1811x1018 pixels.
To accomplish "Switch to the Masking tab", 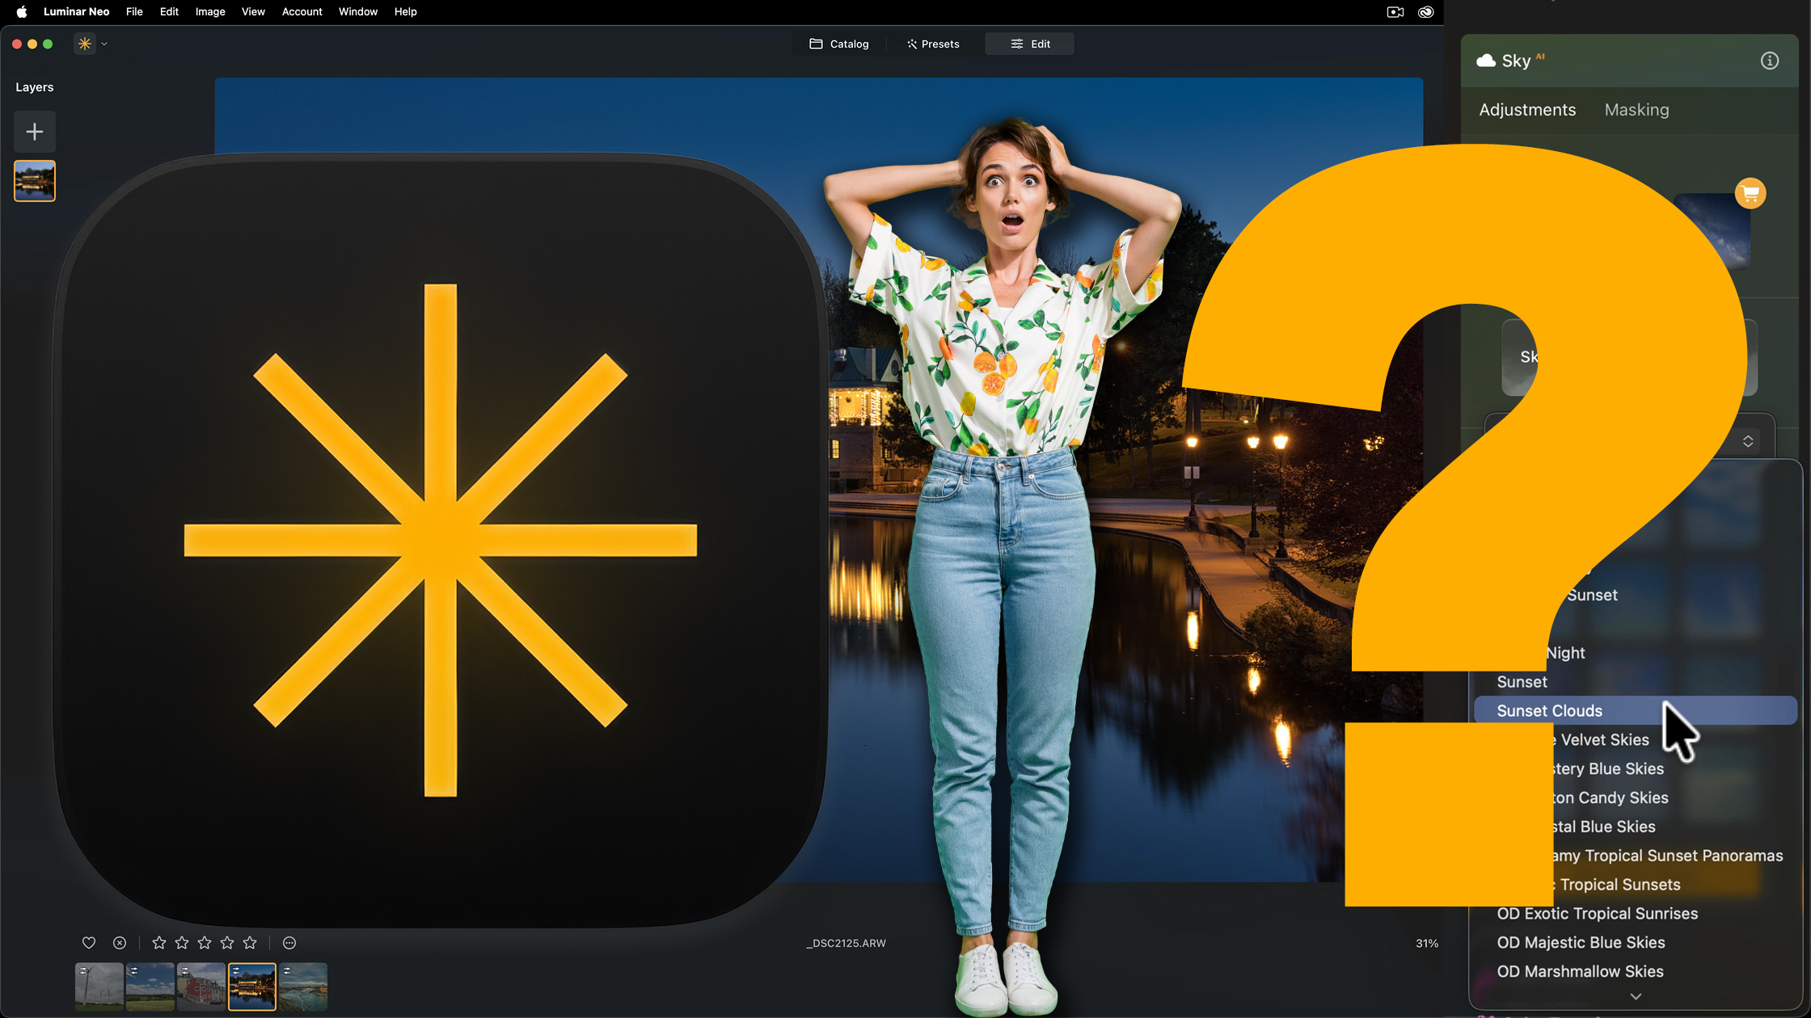I will point(1636,110).
